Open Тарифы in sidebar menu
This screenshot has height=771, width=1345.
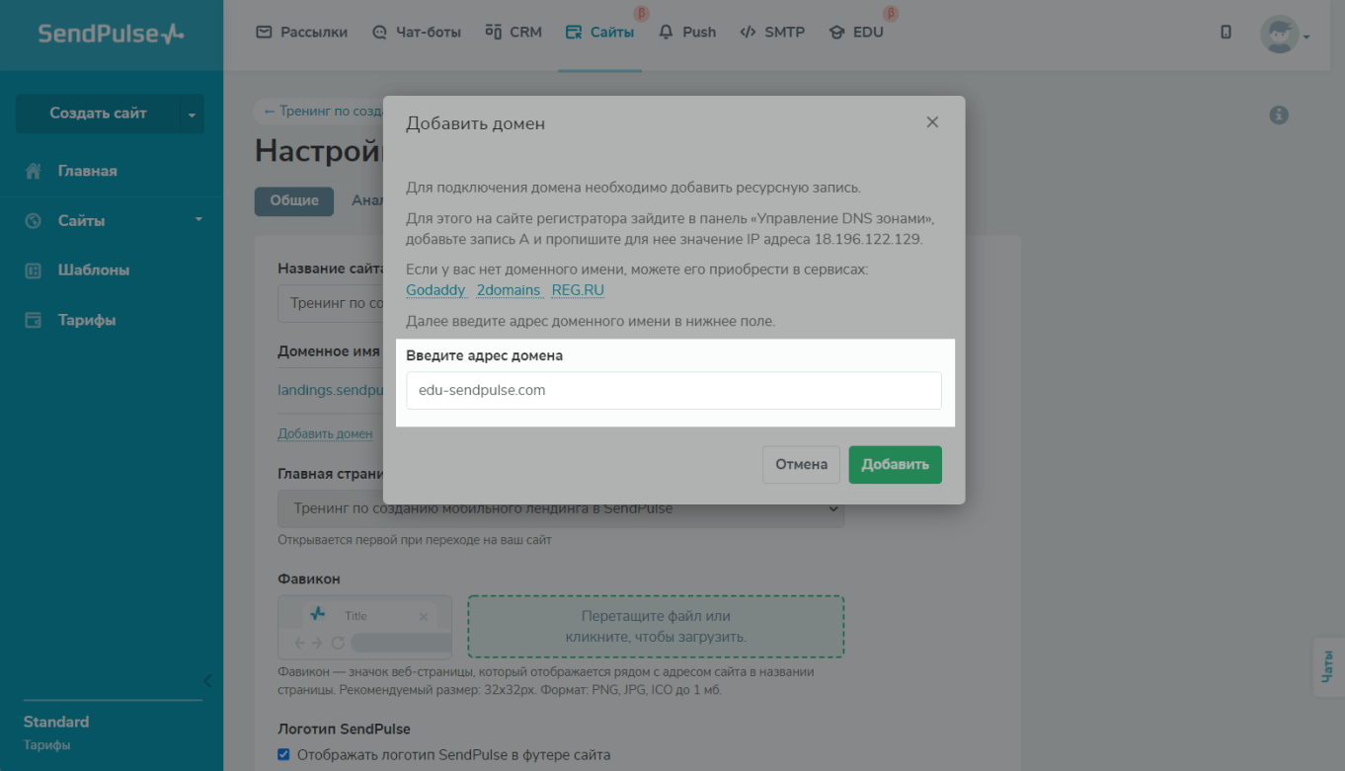tap(86, 320)
